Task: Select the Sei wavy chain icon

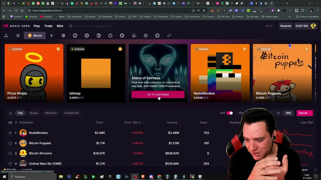Action: point(146,35)
